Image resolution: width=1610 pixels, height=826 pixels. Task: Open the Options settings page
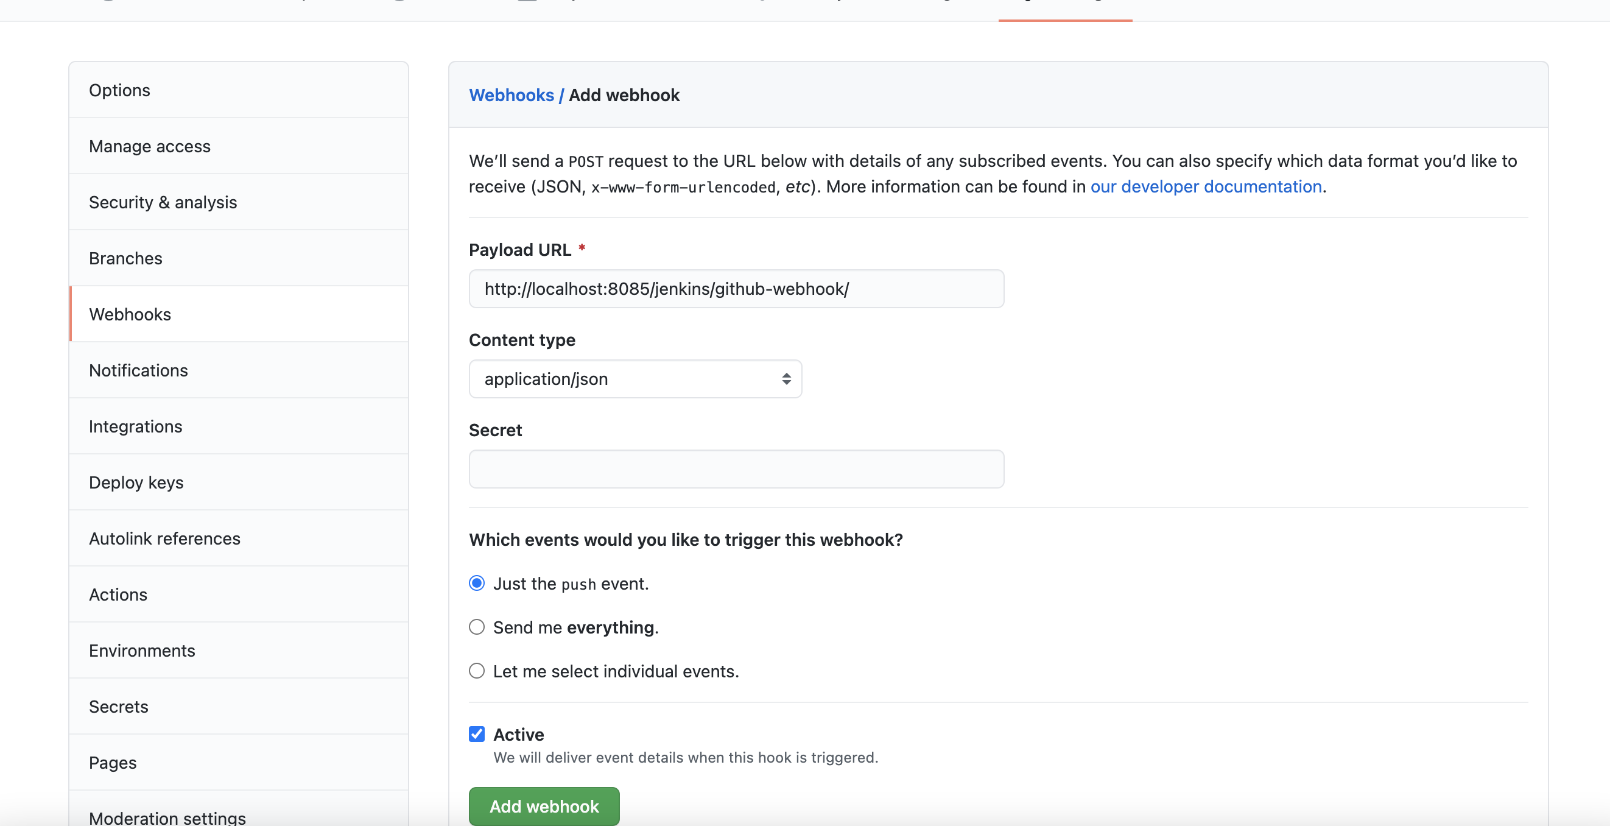tap(119, 90)
